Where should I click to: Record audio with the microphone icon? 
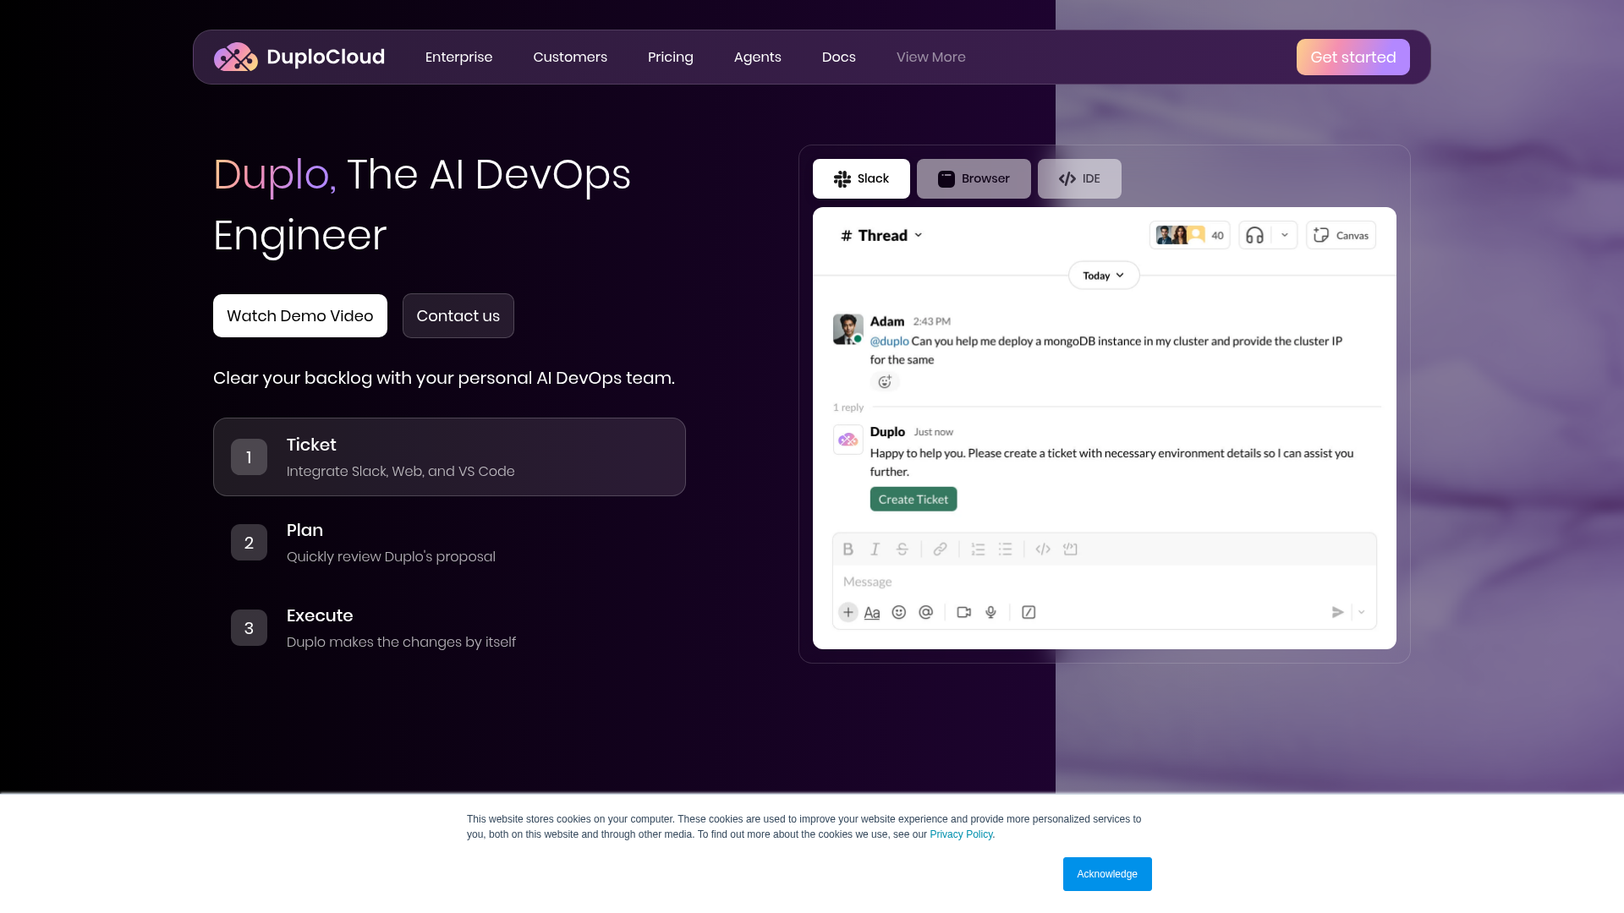[x=990, y=612]
